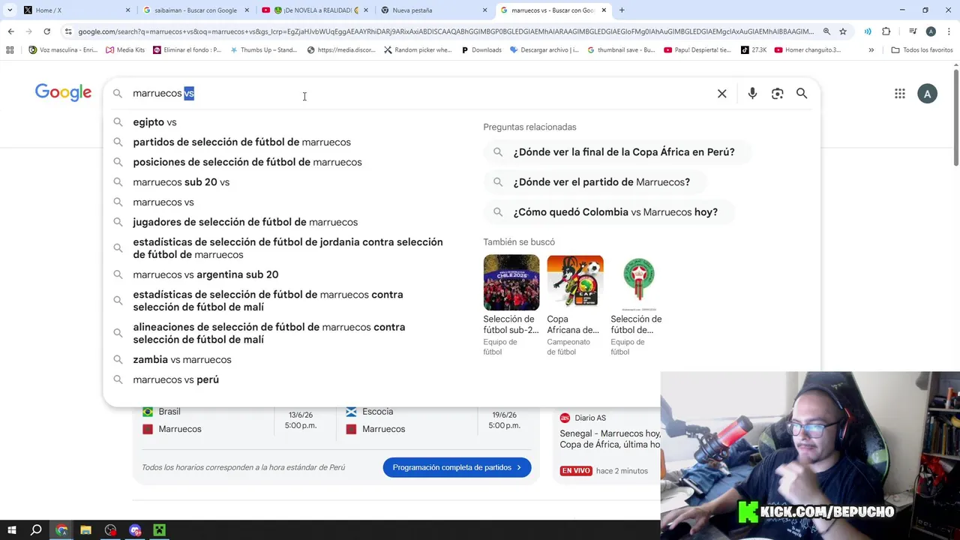Select suggestion marruecos vs argentina sub 20
Image resolution: width=960 pixels, height=540 pixels.
[x=205, y=274]
